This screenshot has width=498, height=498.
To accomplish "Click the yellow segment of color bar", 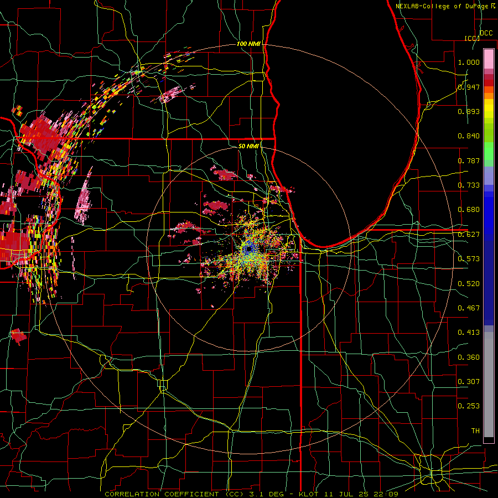I will tap(489, 108).
